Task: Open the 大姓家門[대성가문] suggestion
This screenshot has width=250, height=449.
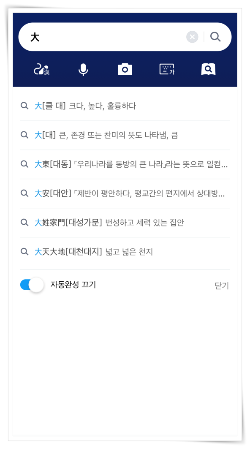Action: 125,223
